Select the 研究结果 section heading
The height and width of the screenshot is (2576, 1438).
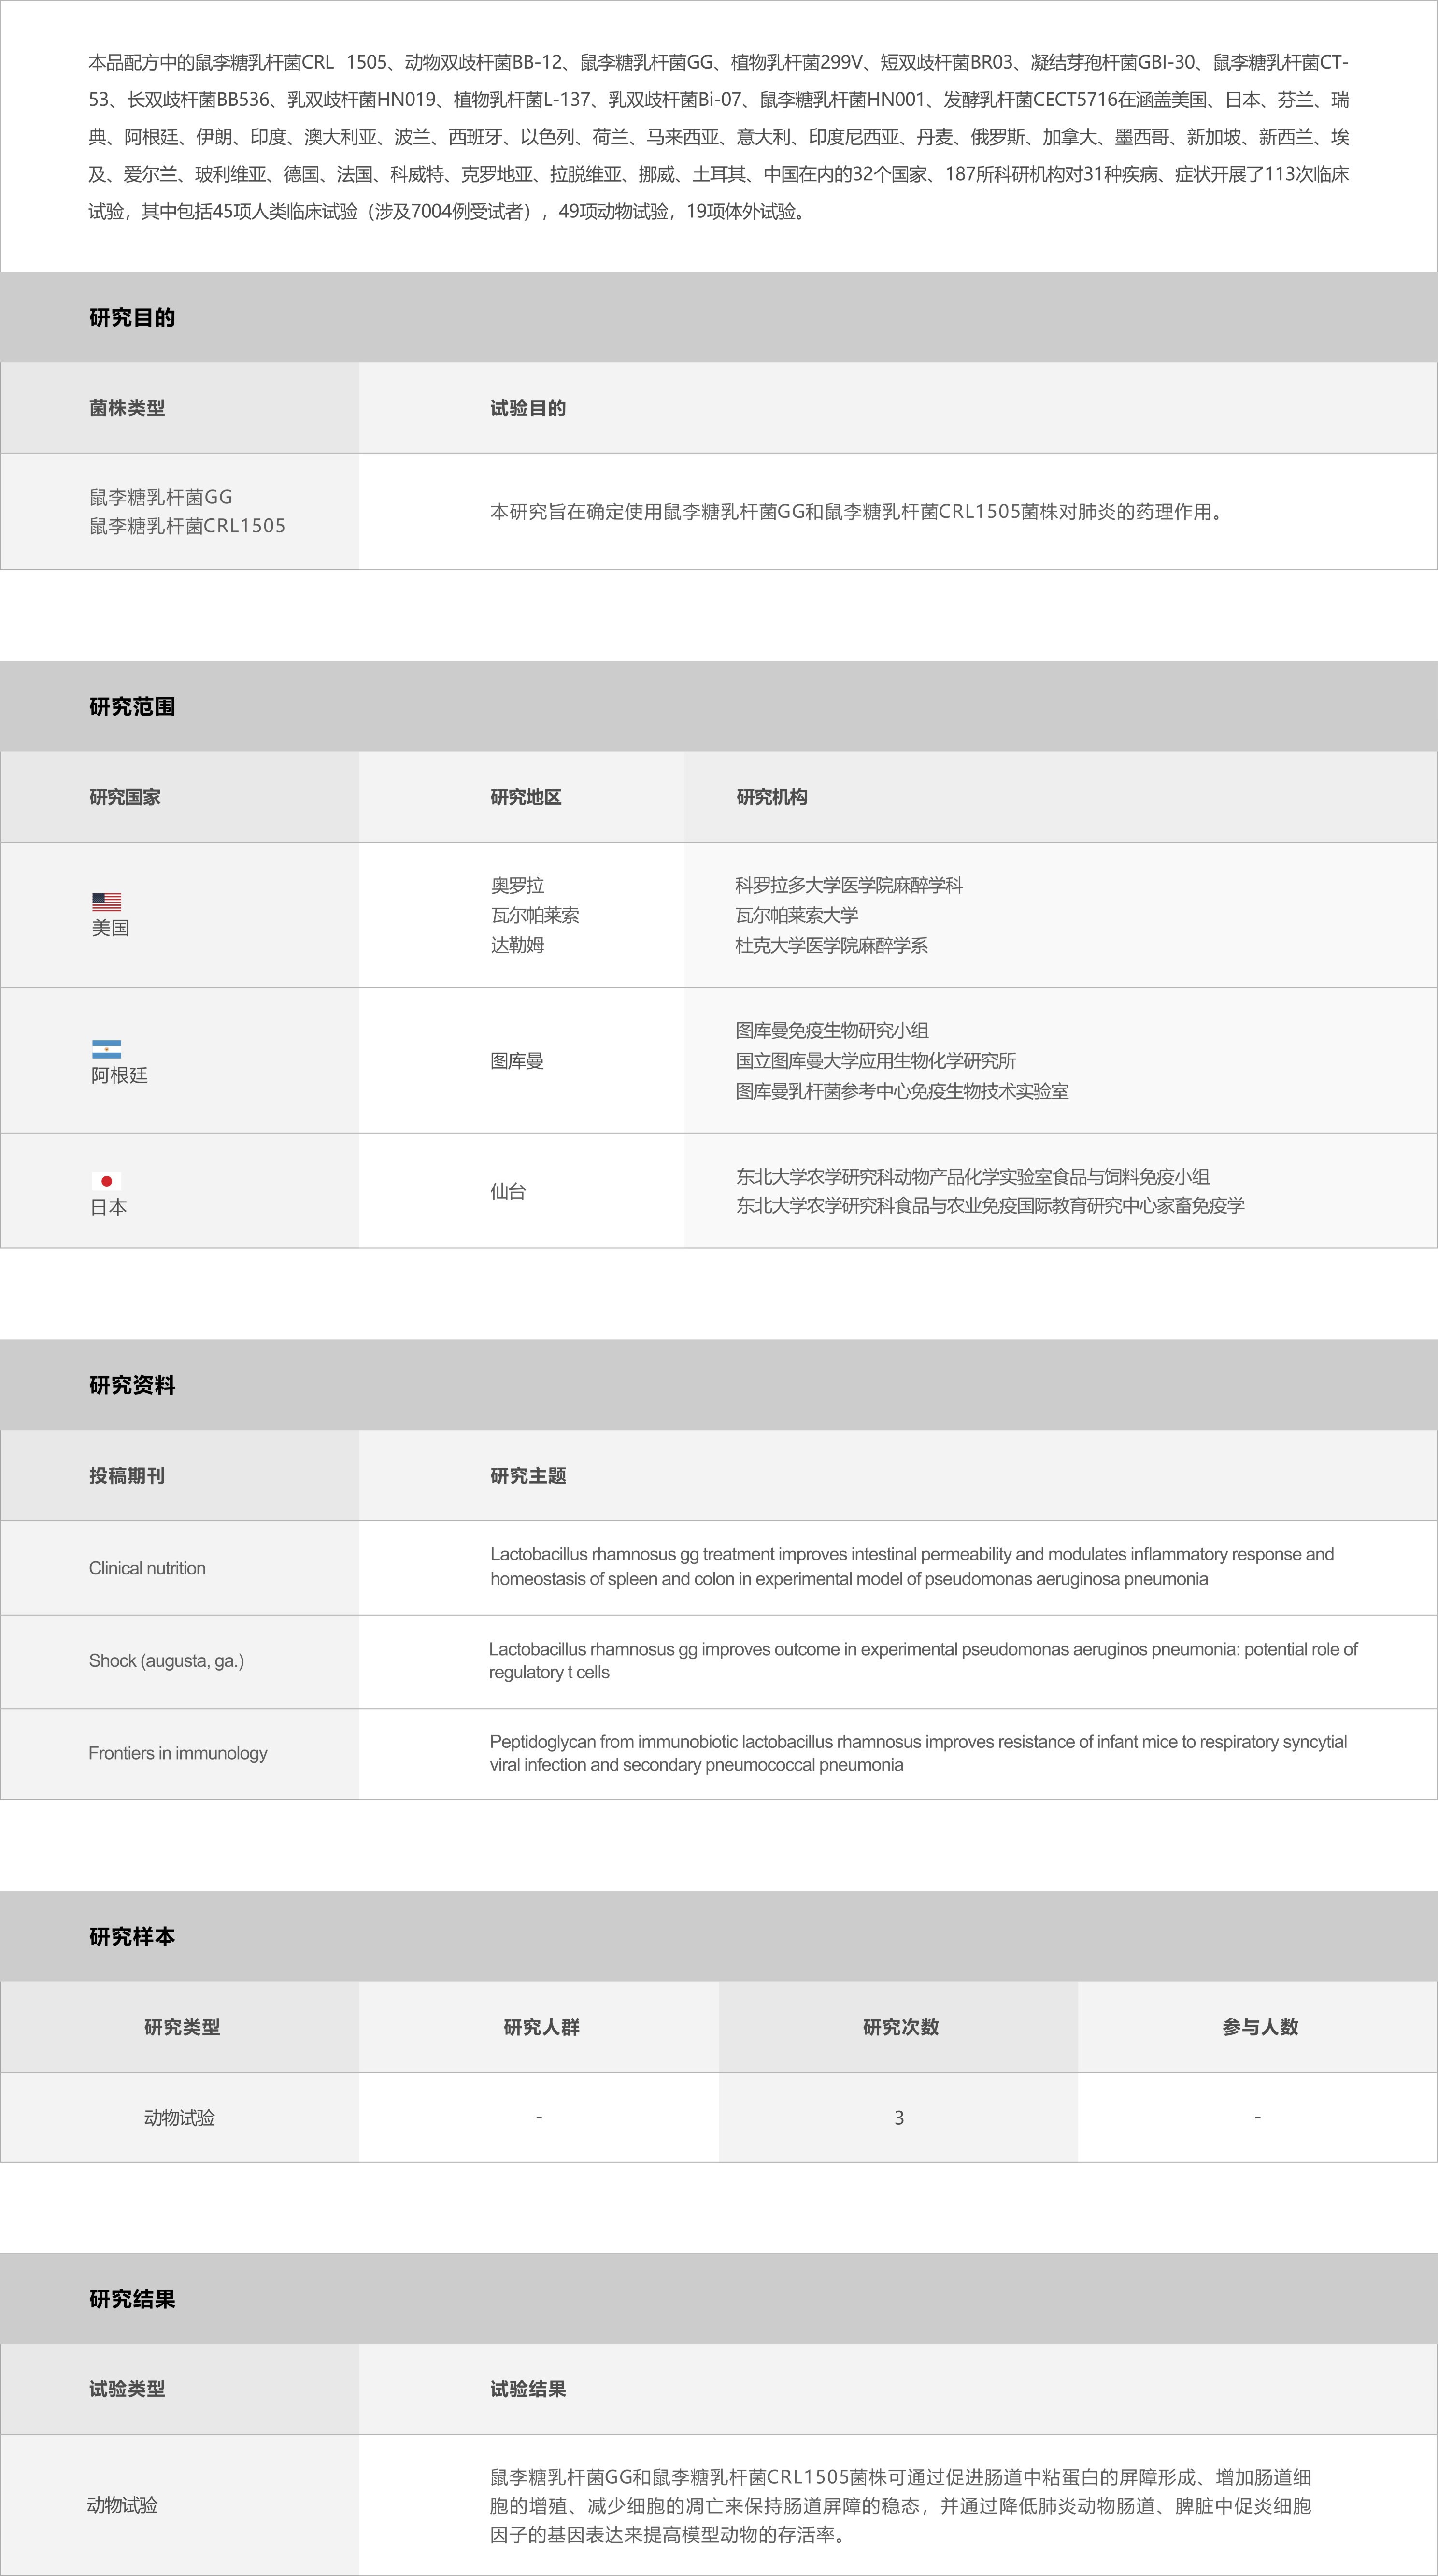tap(132, 2298)
